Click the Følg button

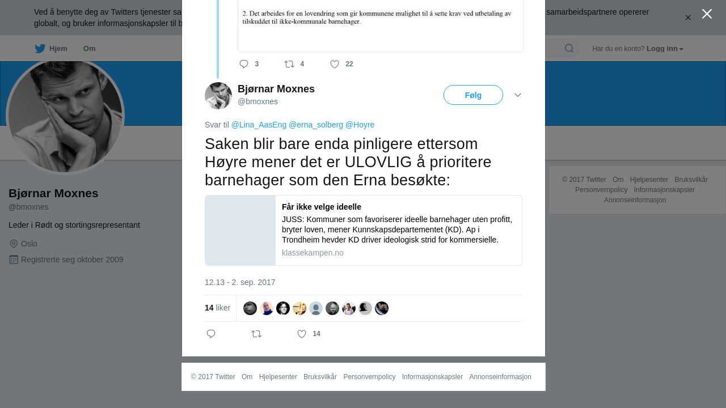473,95
